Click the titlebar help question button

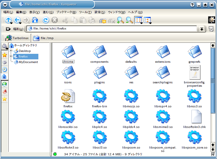tap(192, 5)
